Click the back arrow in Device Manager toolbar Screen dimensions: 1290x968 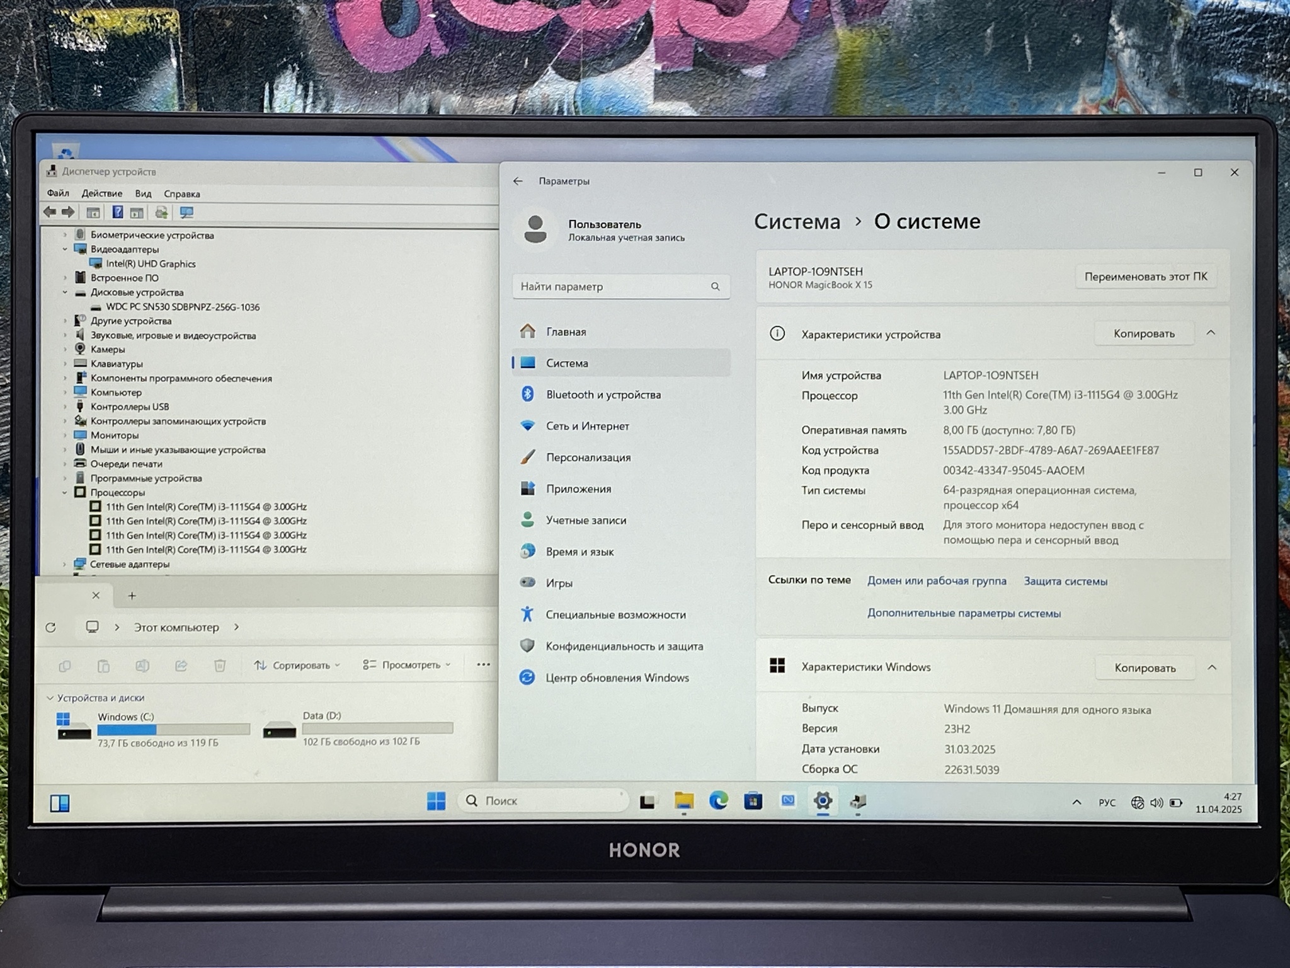(50, 212)
